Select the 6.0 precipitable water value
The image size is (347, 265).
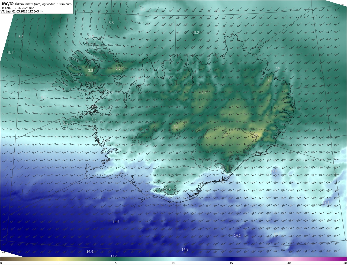click(21, 37)
